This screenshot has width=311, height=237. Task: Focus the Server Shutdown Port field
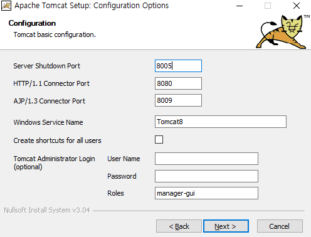click(x=178, y=66)
